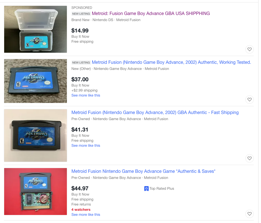
Task: Click 'See more like this' under 4 watchers
Action: coord(86,215)
